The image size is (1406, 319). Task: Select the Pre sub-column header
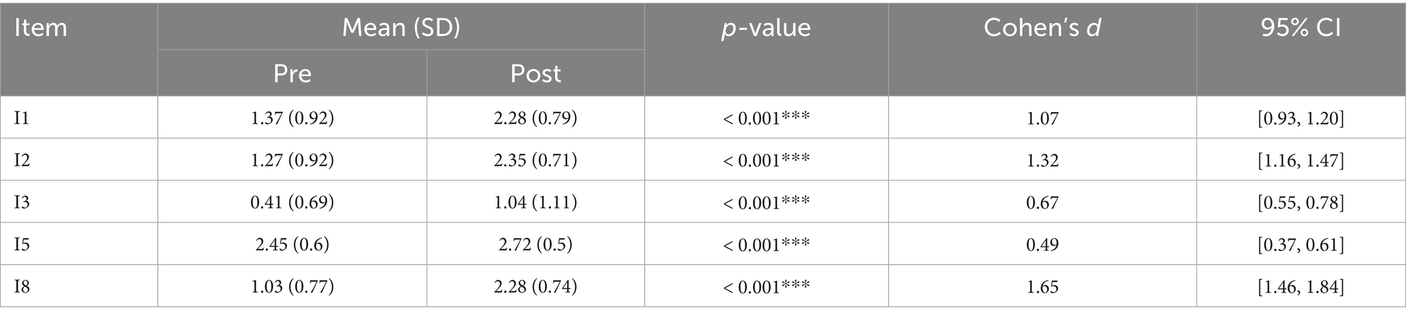292,73
